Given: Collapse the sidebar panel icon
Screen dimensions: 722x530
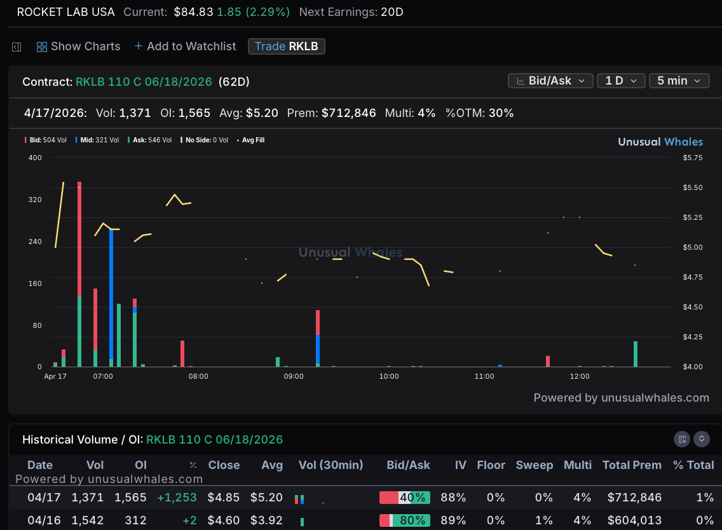Looking at the screenshot, I should pos(17,47).
